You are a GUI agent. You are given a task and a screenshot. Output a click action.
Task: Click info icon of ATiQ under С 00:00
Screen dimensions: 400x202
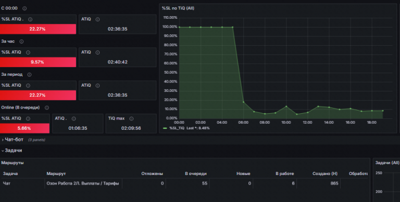(x=97, y=19)
